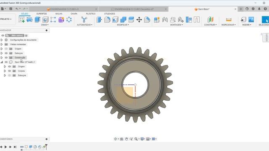This screenshot has width=269, height=151.
Task: Open the INSPECIONAR menu label
Action: [x=229, y=25]
